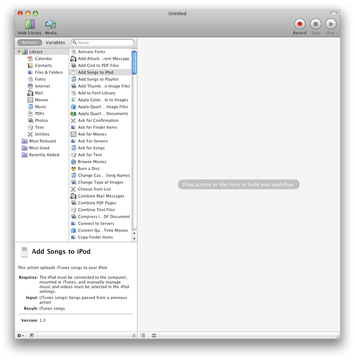Image resolution: width=355 pixels, height=359 pixels.
Task: Run the workflow with Run button
Action: (331, 24)
